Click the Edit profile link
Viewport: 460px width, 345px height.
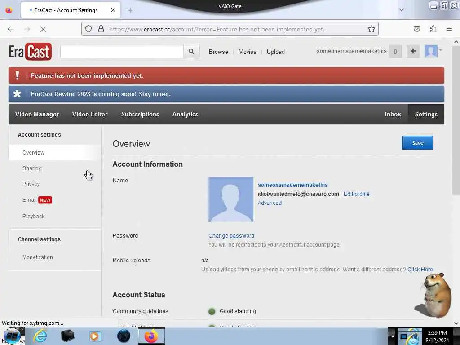(356, 194)
